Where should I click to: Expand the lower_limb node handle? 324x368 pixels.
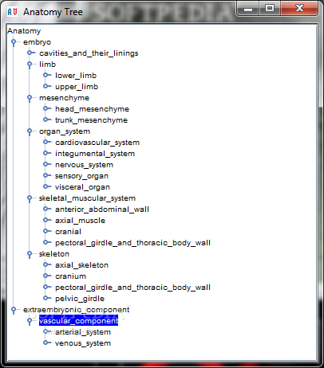point(47,76)
